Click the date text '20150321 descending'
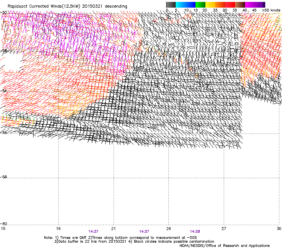282x248 pixels. coord(105,6)
